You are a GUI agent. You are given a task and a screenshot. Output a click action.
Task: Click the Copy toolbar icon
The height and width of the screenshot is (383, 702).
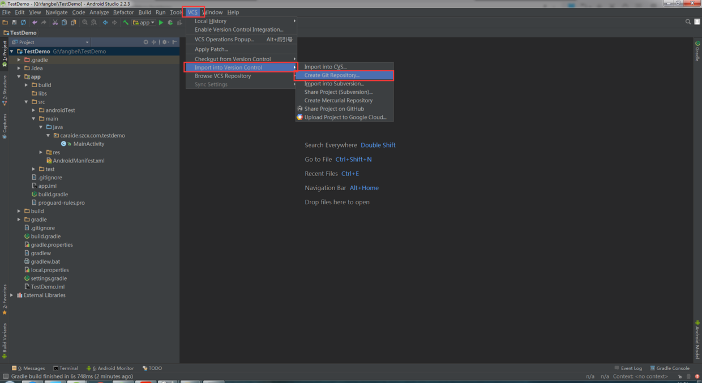coord(64,23)
